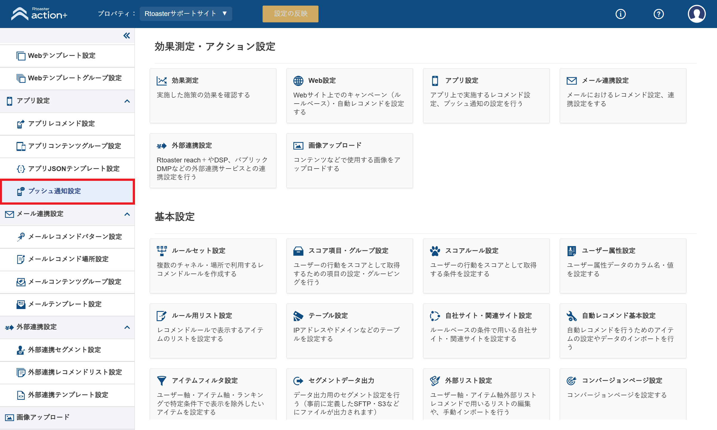Screen dimensions: 717x430
Task: Collapse the メール連携設定 sidebar section chevron
Action: coord(127,214)
